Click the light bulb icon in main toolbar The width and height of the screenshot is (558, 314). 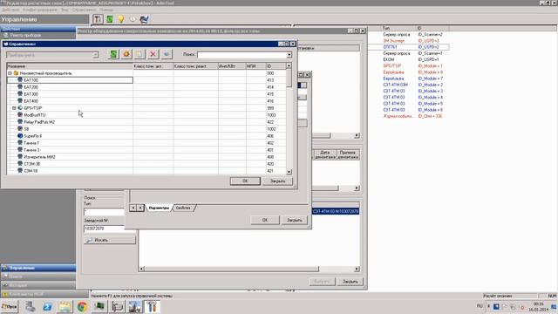tap(121, 19)
